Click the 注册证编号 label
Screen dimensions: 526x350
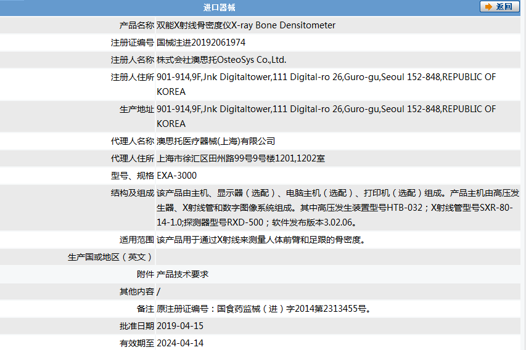pos(132,43)
